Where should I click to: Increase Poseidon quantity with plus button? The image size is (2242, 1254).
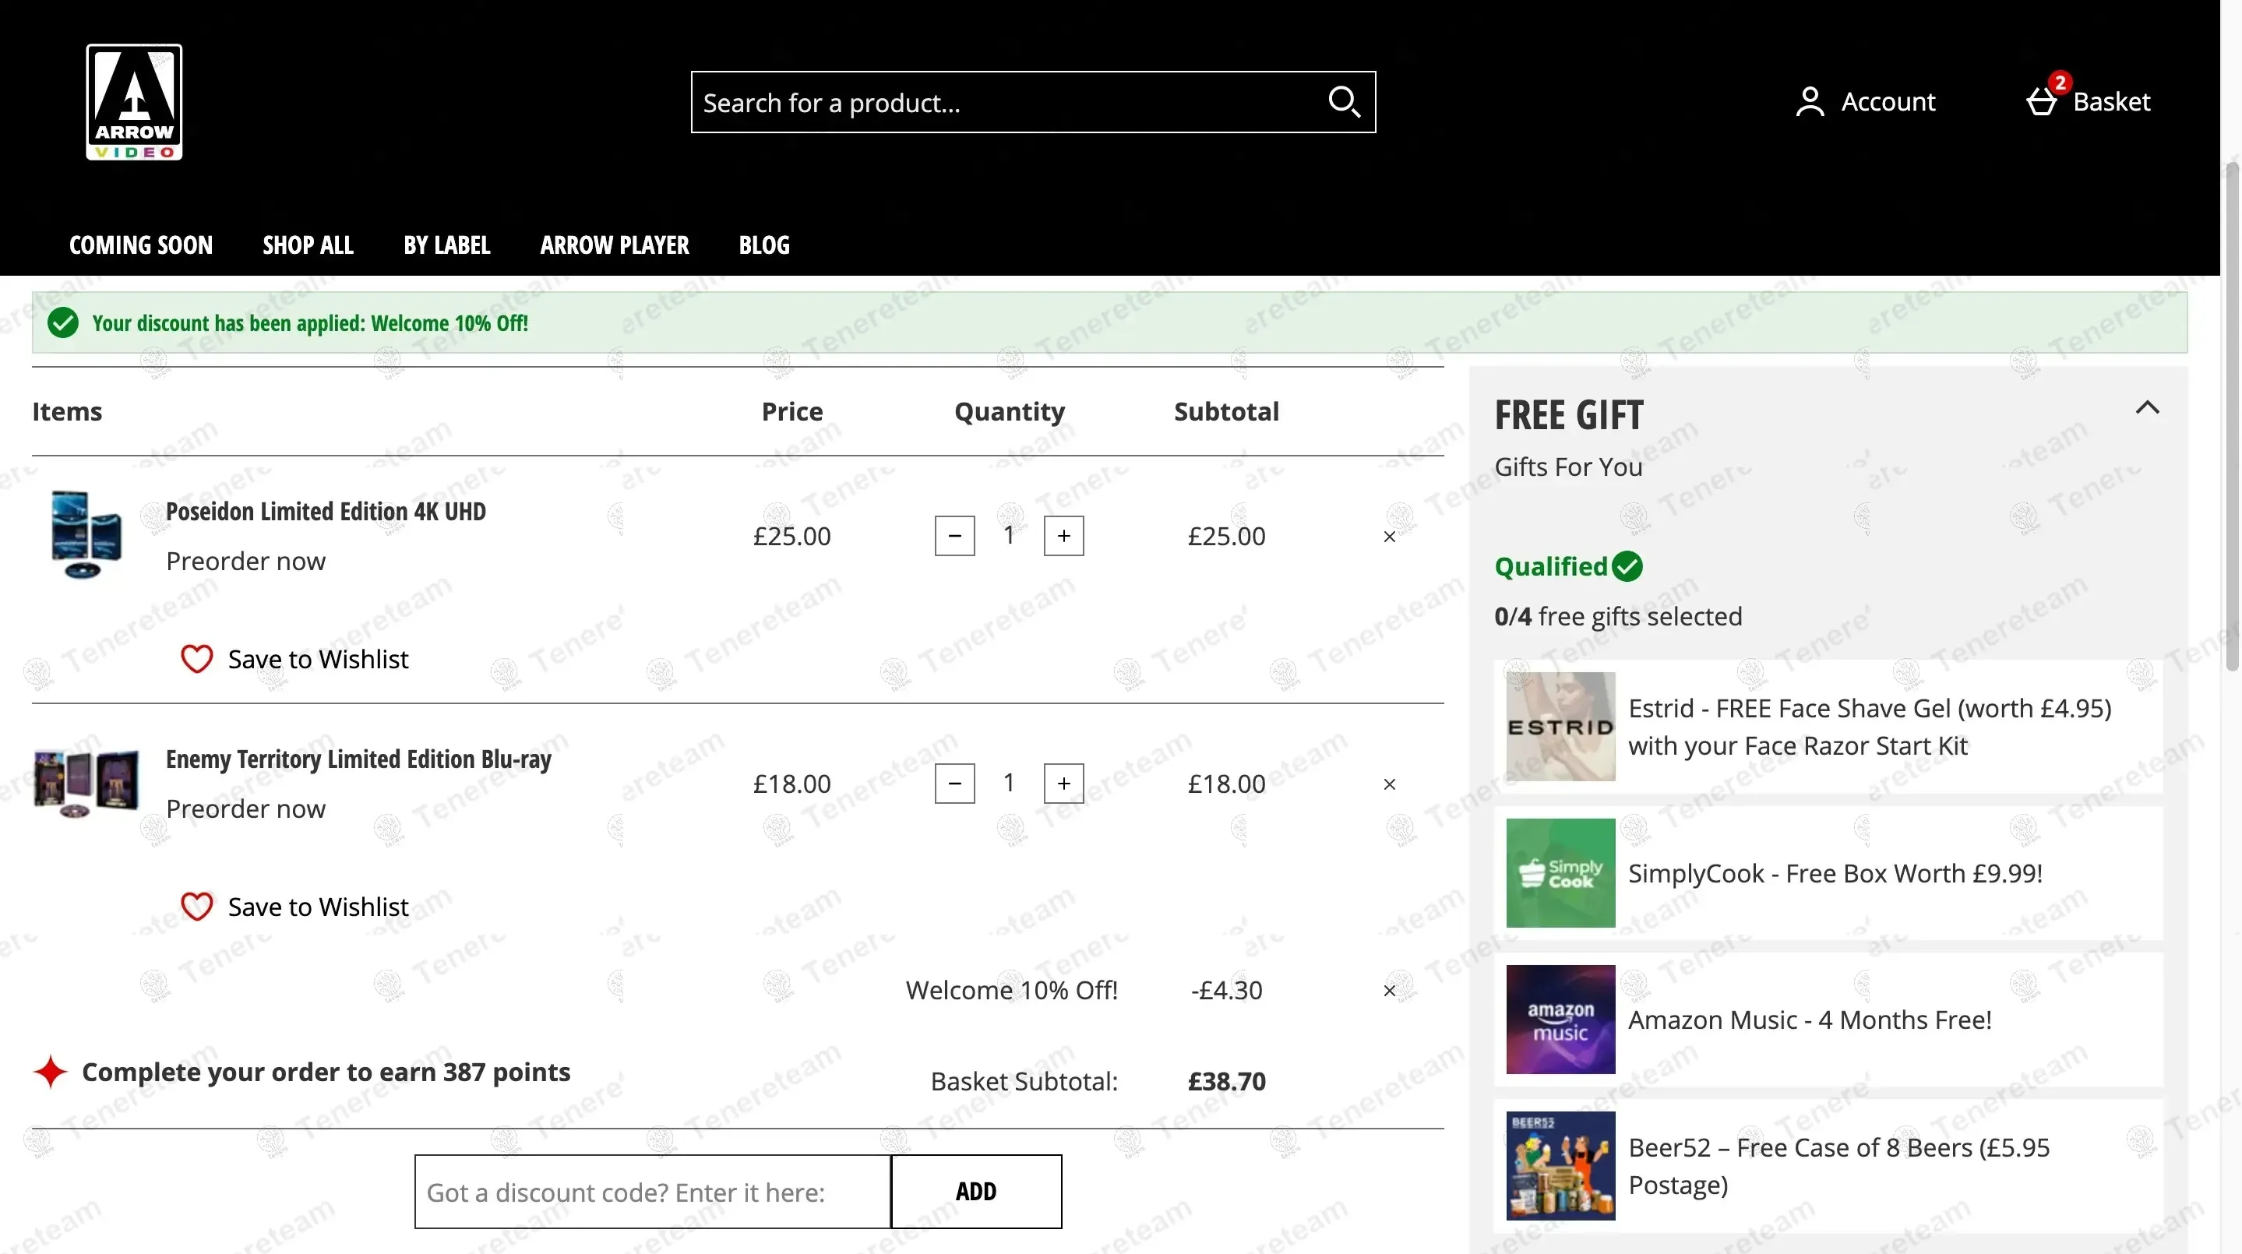coord(1063,536)
